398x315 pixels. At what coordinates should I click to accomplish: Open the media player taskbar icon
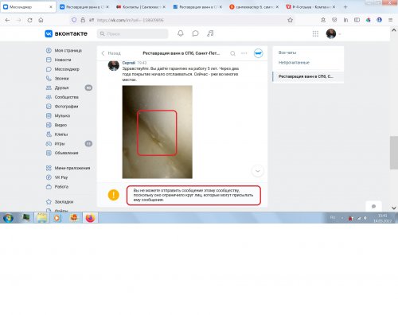pos(57,218)
